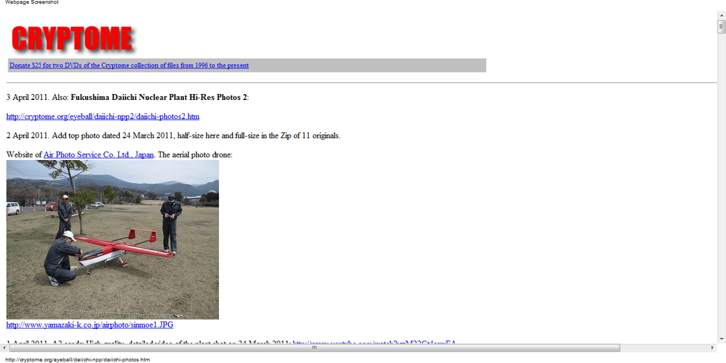Click the horizontal scrollbar thumb
Image resolution: width=726 pixels, height=363 pixels.
coord(315,348)
